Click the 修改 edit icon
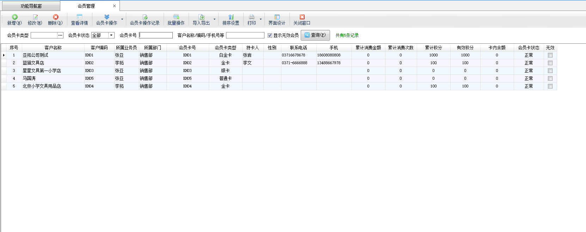Image resolution: width=586 pixels, height=232 pixels. pyautogui.click(x=35, y=17)
